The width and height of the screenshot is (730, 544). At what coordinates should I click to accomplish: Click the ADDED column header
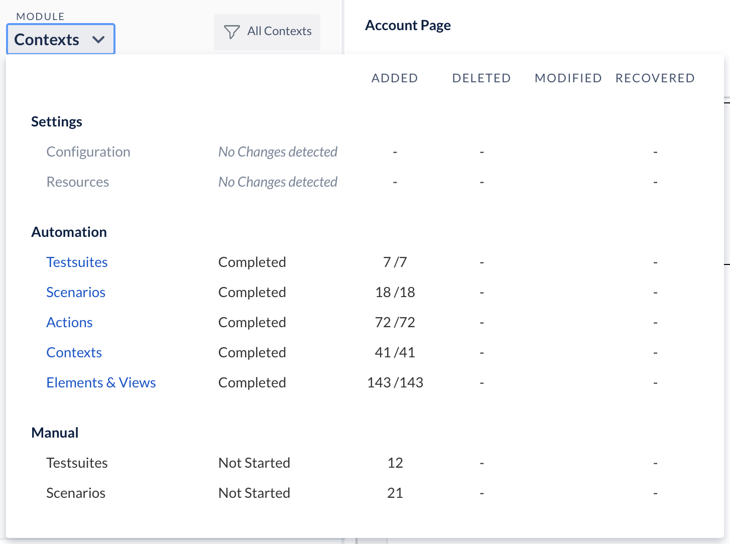tap(395, 78)
